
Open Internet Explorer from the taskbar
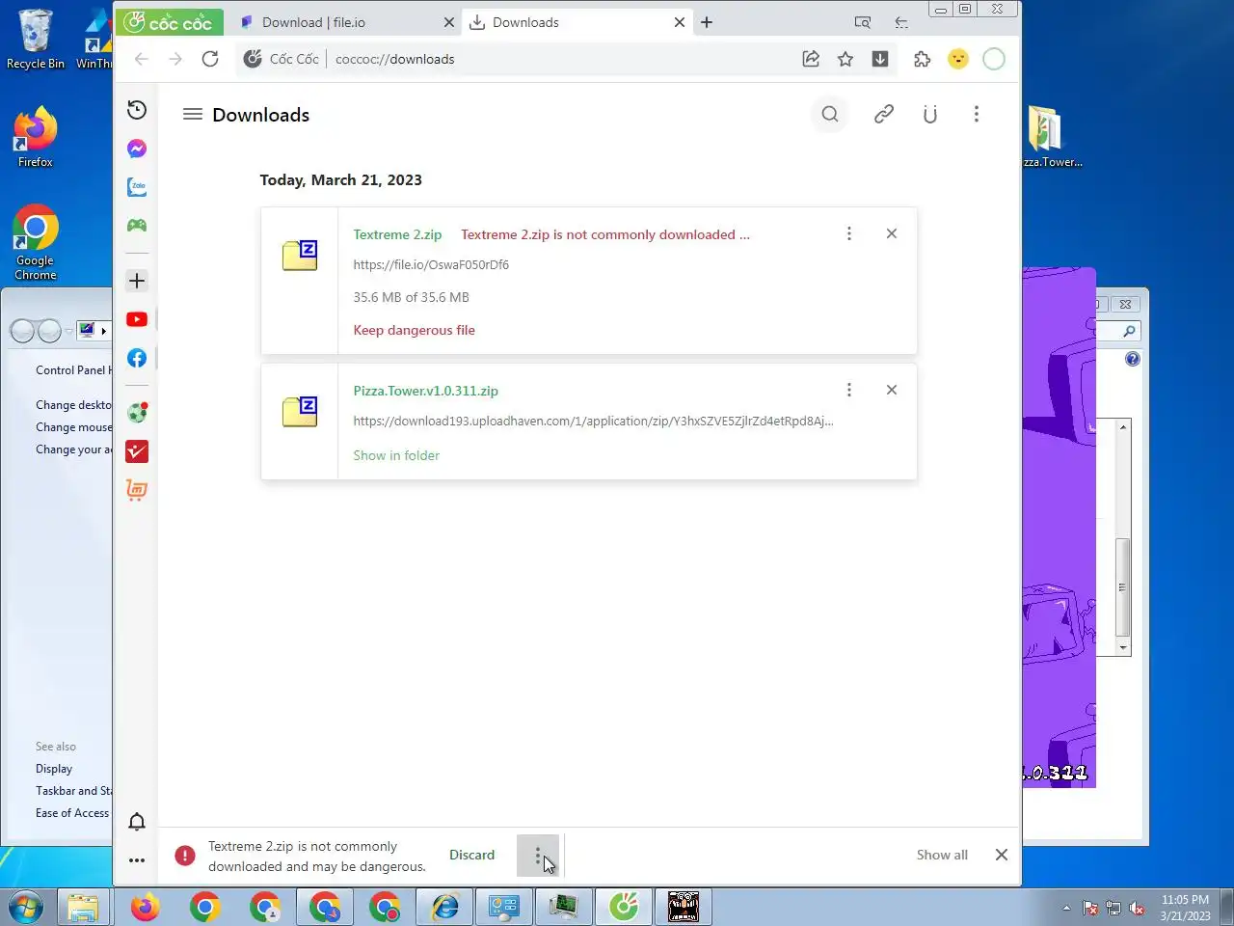click(x=444, y=907)
